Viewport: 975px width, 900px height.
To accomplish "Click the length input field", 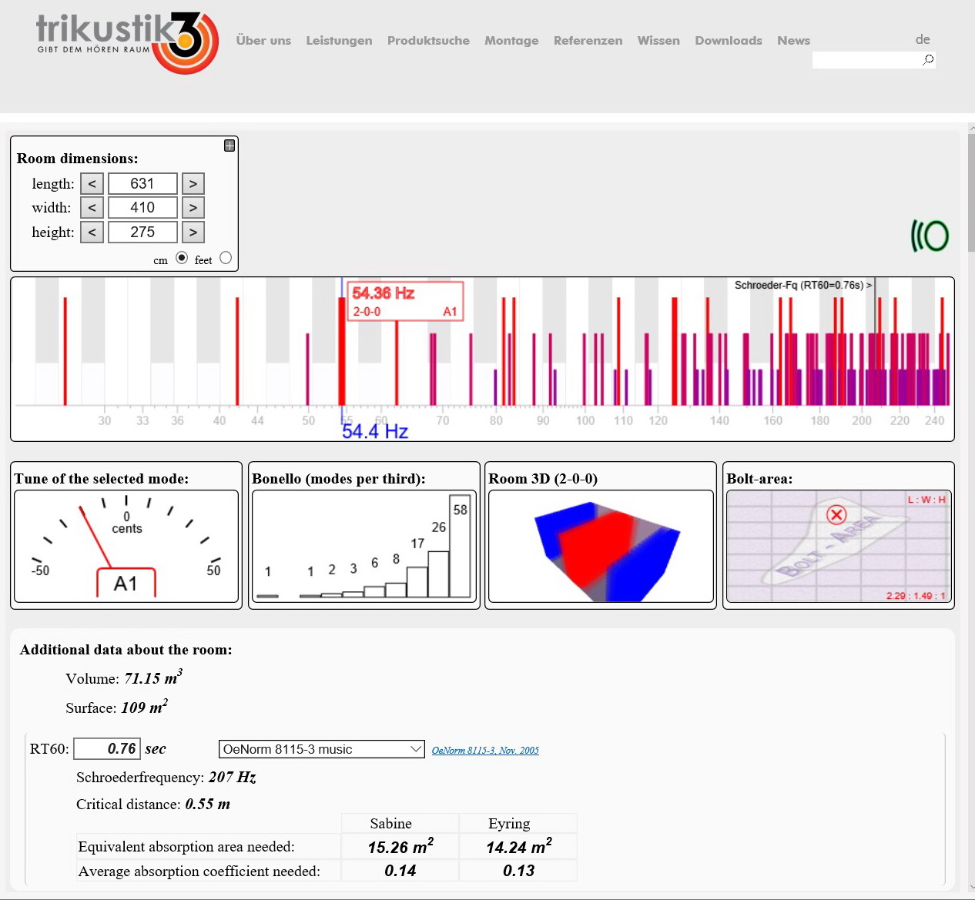I will pyautogui.click(x=142, y=184).
